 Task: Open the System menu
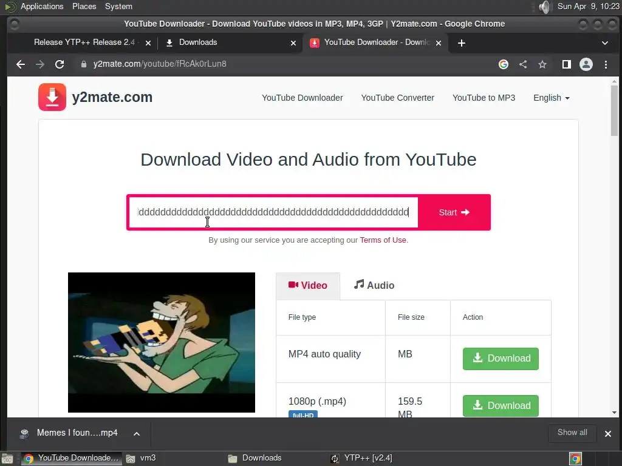[118, 7]
